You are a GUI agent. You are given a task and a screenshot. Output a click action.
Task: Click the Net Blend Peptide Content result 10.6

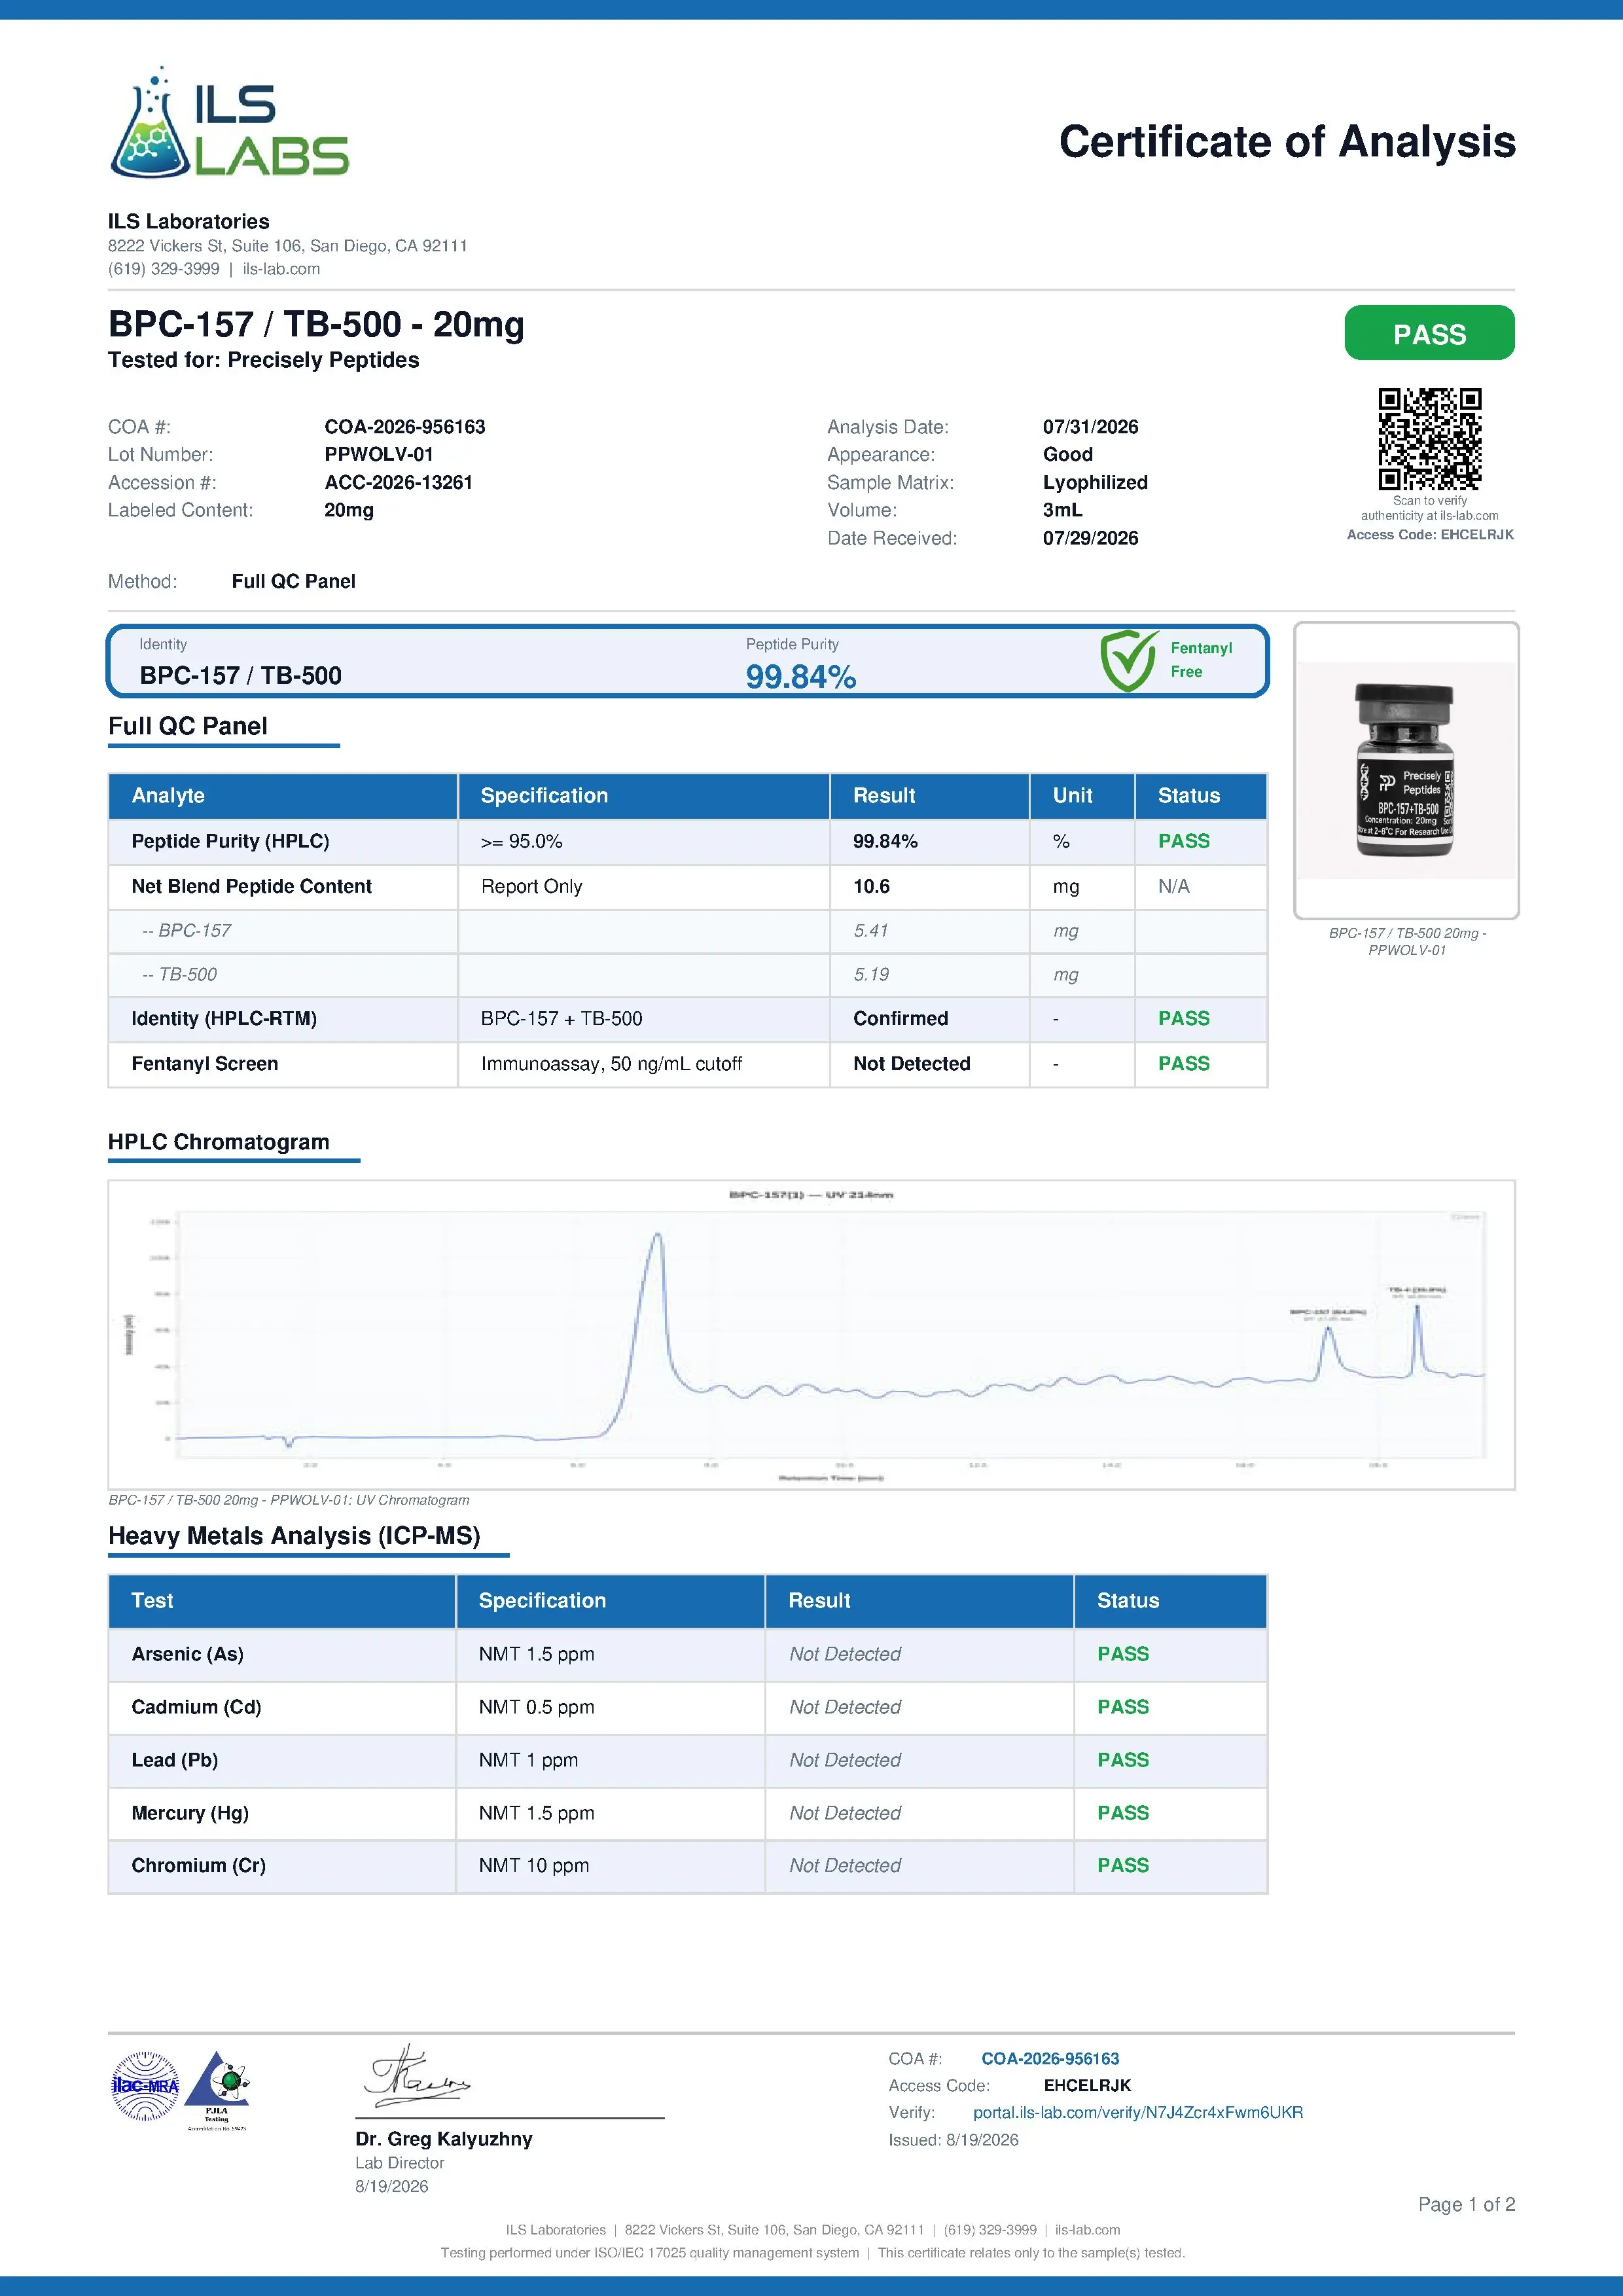[x=871, y=886]
